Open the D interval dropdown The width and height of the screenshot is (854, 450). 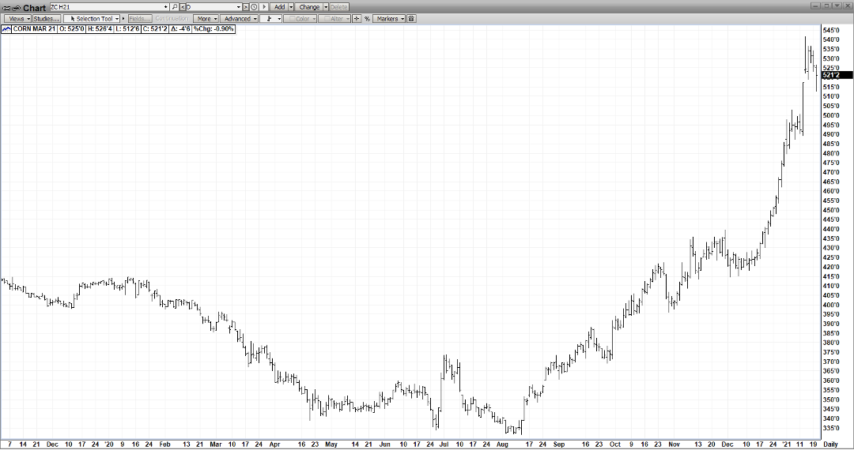(x=239, y=7)
